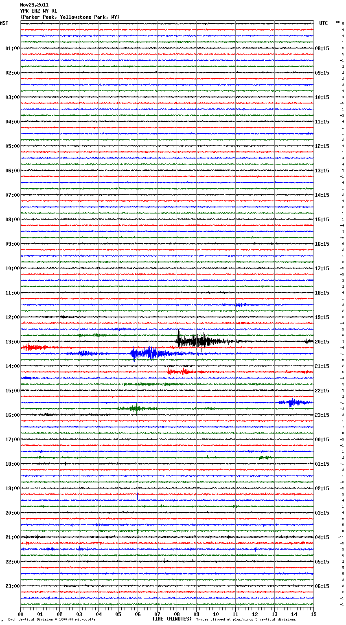The width and height of the screenshot is (346, 625).
Task: Click the 13:15 UTC time label
Action: 322,171
